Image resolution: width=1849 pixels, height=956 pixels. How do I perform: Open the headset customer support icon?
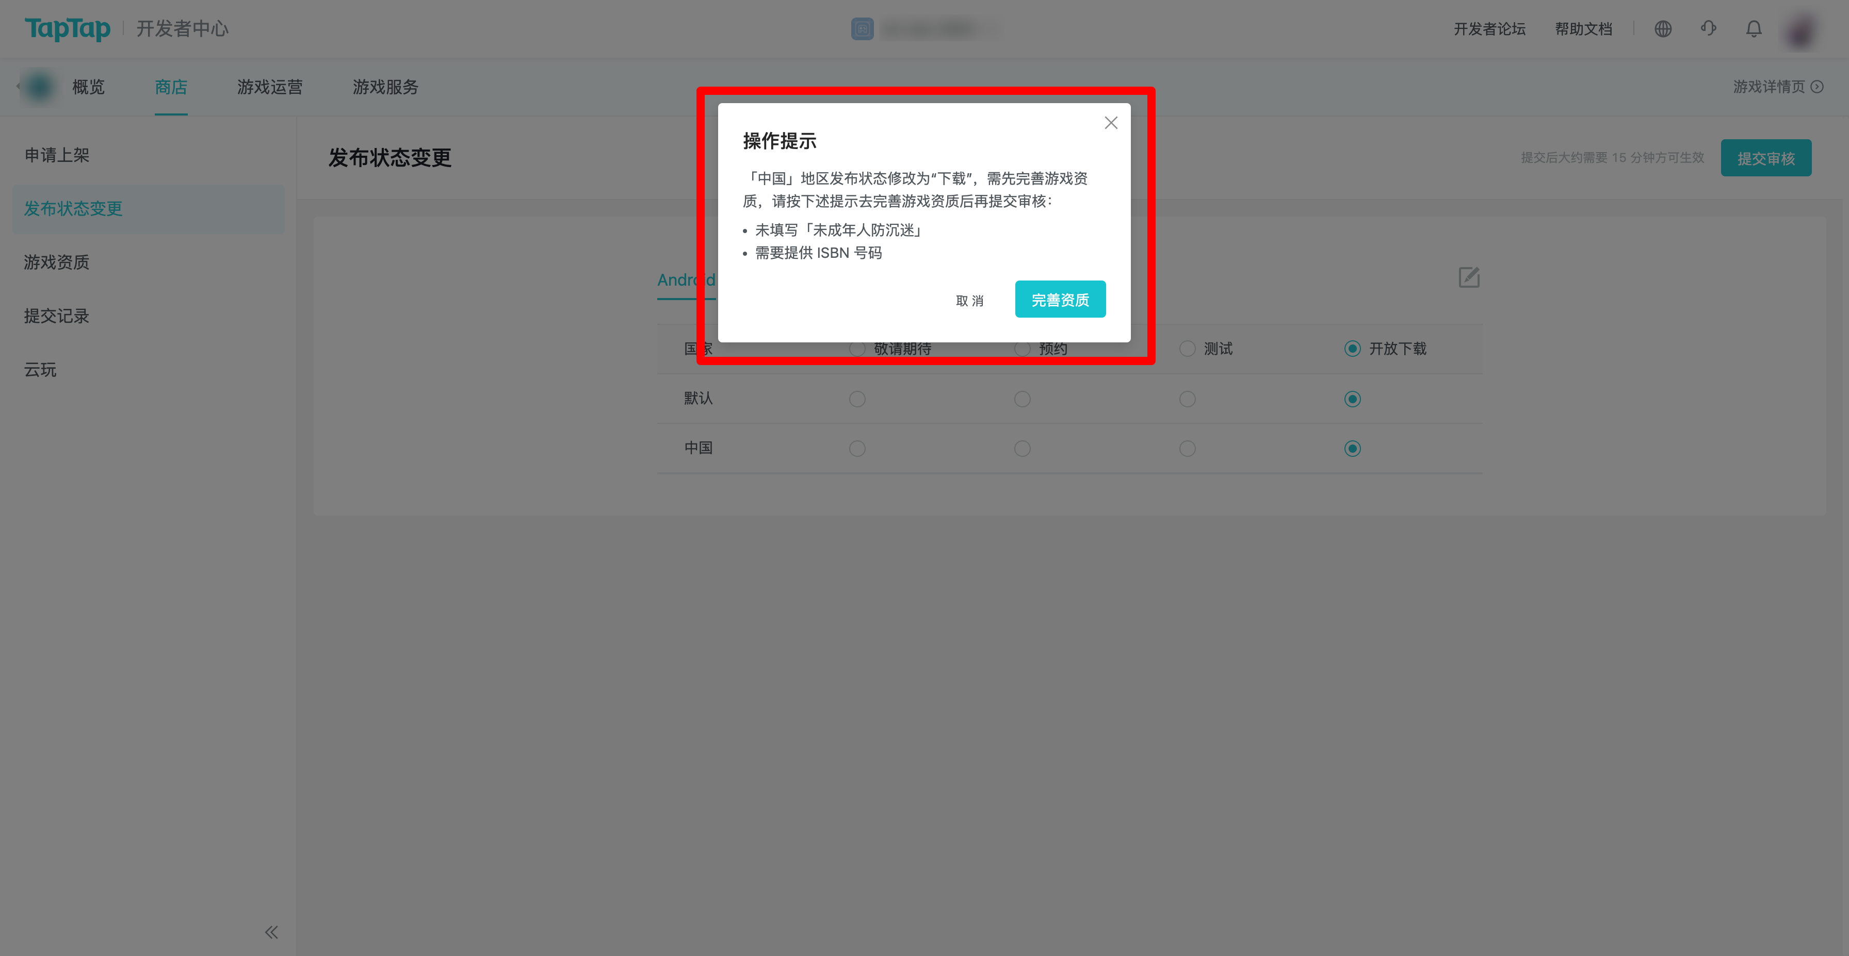click(x=1708, y=29)
